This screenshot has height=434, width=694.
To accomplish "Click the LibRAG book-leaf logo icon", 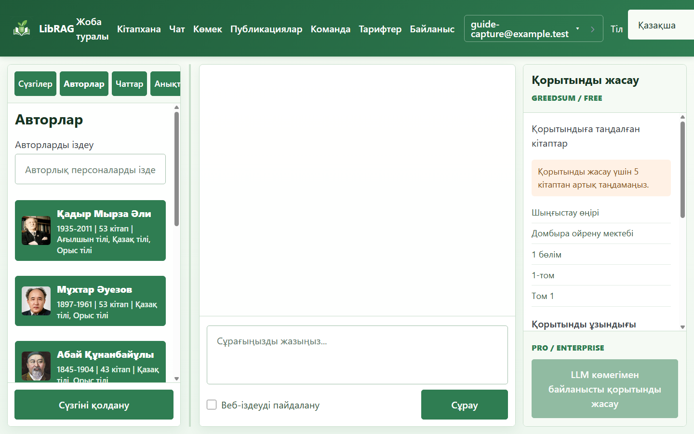I will (22, 28).
